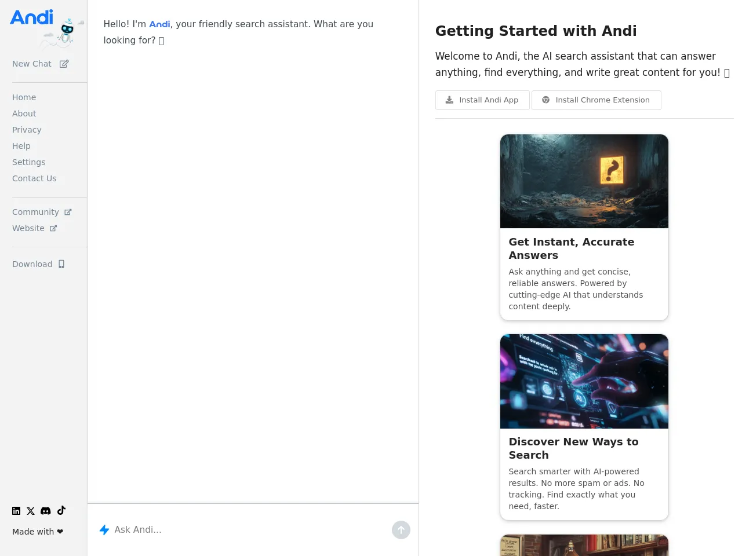
Task: Click the Contact Us link
Action: (34, 178)
